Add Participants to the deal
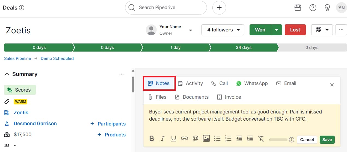Screen dimensions: 347x152 pos(108,124)
